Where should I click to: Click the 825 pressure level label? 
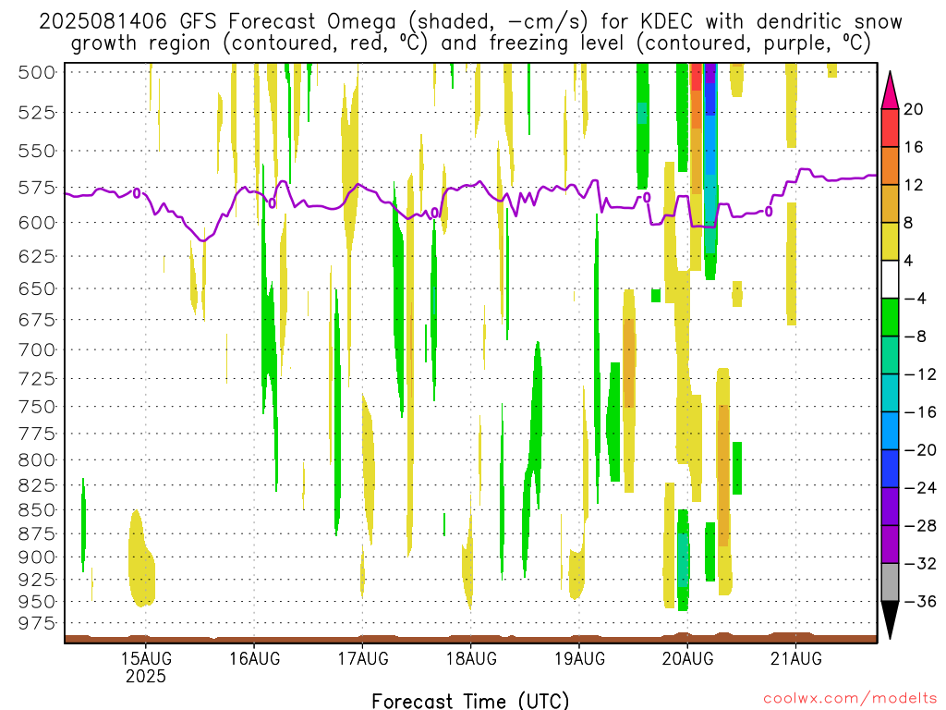tap(37, 485)
